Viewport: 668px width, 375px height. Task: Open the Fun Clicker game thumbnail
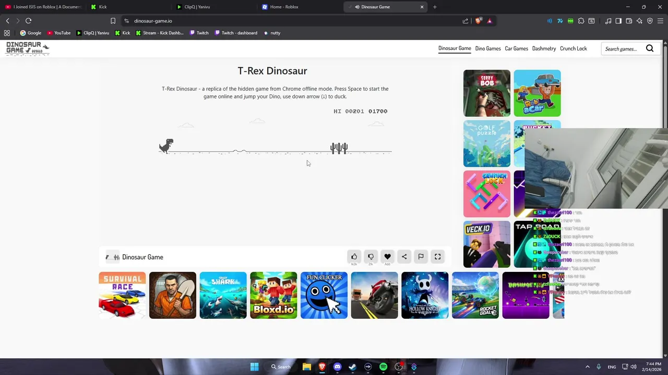click(x=324, y=295)
